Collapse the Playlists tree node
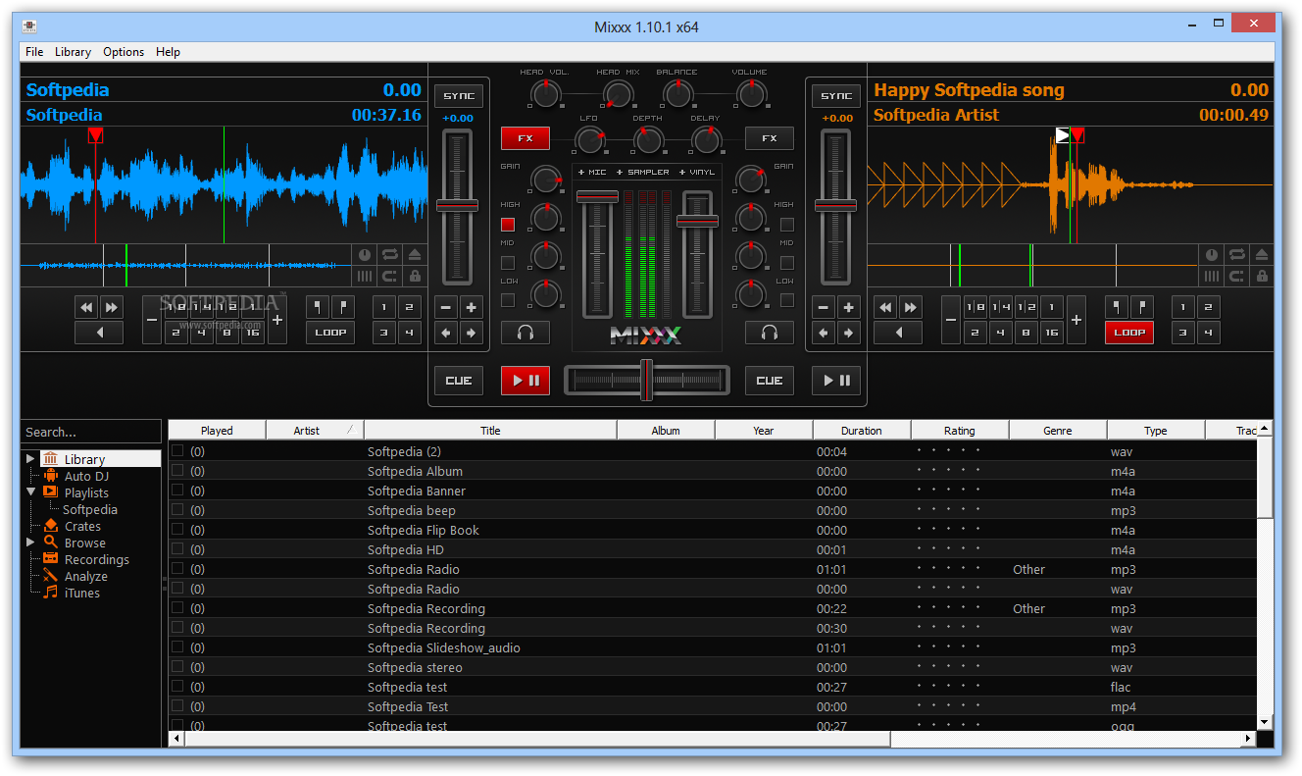The height and width of the screenshot is (776, 1302). click(x=30, y=492)
